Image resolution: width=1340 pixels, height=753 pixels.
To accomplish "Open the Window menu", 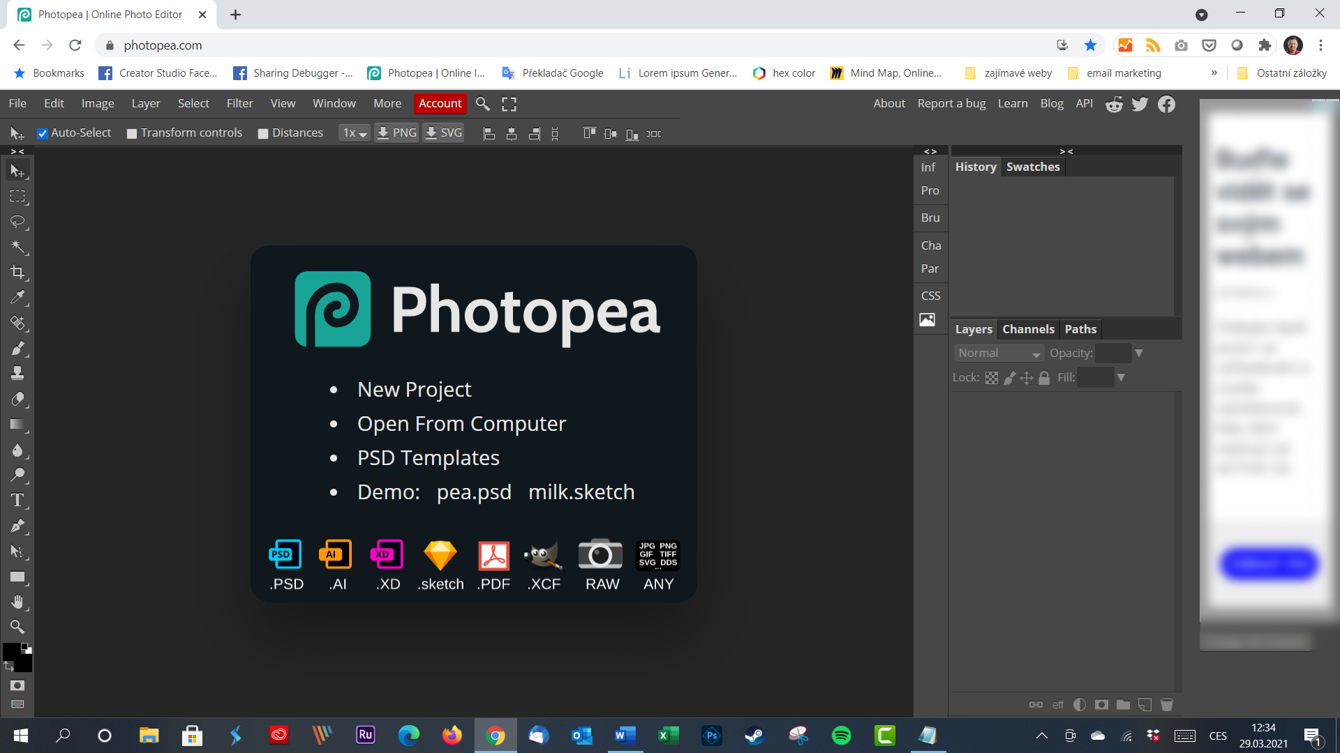I will (x=334, y=103).
